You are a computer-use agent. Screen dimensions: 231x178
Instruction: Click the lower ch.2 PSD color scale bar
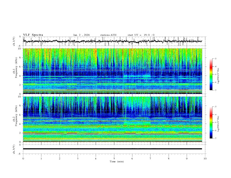click(x=211, y=122)
